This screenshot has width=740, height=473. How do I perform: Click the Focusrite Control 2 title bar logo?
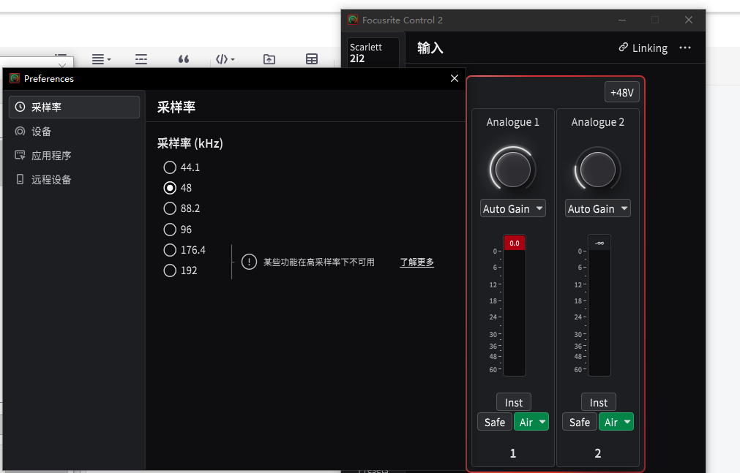[x=353, y=20]
